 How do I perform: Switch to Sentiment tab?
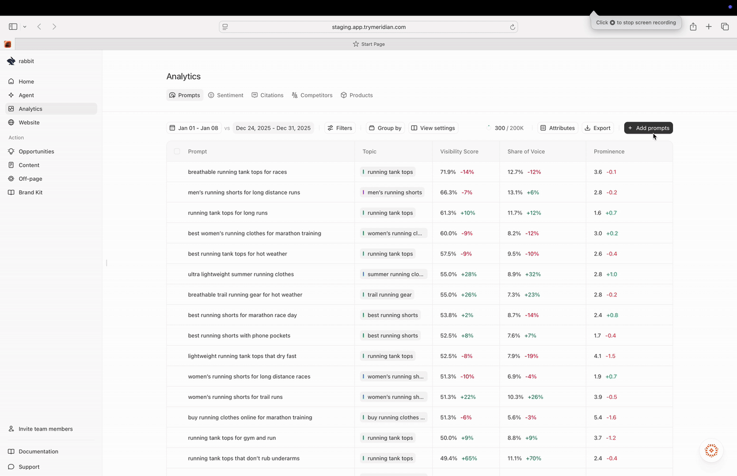click(x=226, y=95)
